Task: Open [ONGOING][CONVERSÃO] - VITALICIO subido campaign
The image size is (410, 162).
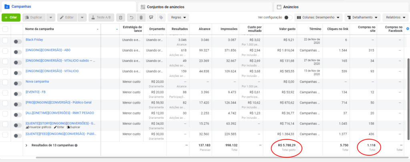Action: tap(60, 61)
